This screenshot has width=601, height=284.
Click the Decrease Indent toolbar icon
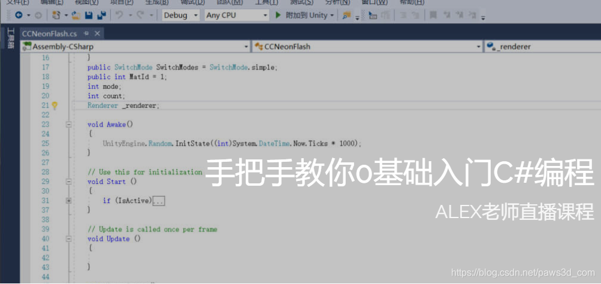coord(403,16)
